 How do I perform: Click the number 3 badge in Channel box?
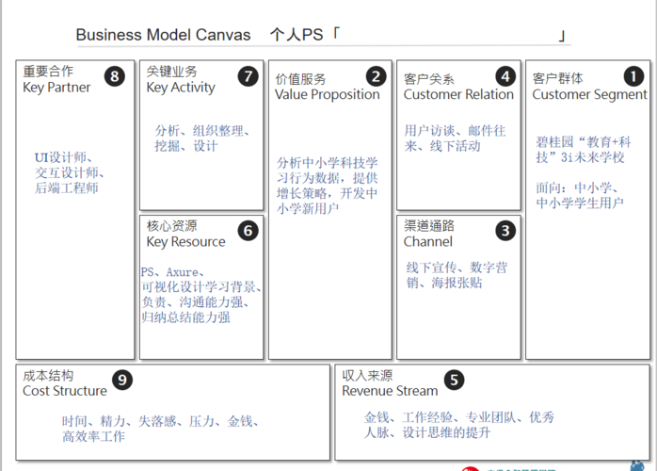click(506, 229)
